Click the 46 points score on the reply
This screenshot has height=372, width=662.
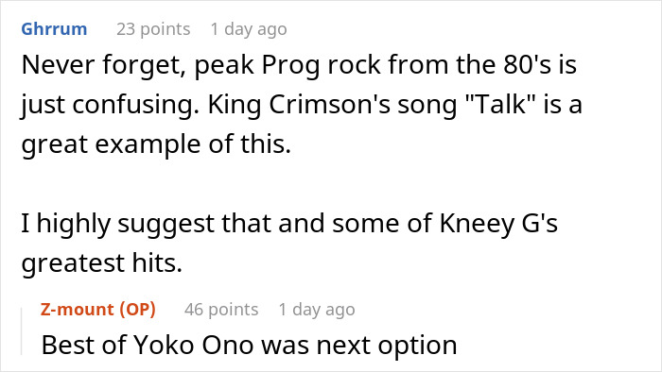pyautogui.click(x=221, y=310)
